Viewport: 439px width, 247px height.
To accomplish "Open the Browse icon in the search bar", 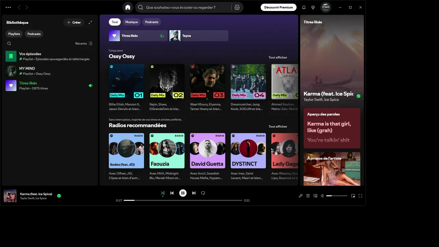I will pos(237,7).
